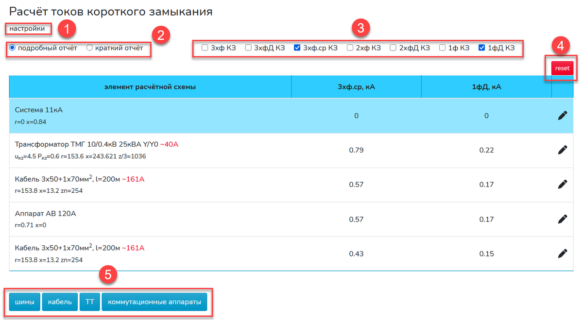Viewport: 583px width, 320px height.
Task: Add a ТТ element
Action: click(89, 301)
